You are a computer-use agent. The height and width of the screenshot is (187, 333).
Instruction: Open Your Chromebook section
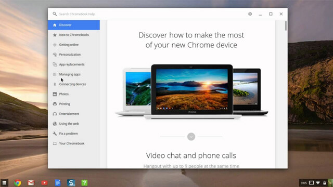pos(74,143)
